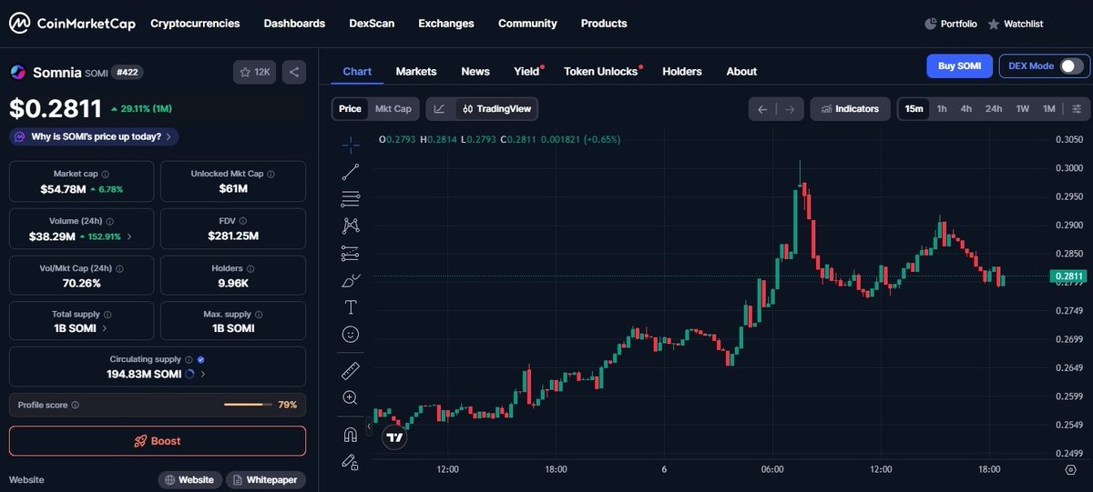This screenshot has height=492, width=1093.
Task: Click the CoinMarketCap logo
Action: (72, 24)
